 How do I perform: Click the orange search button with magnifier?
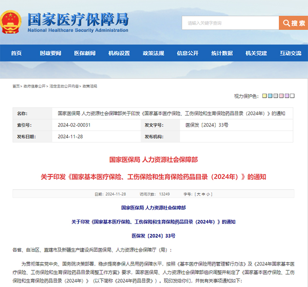(x=293, y=23)
